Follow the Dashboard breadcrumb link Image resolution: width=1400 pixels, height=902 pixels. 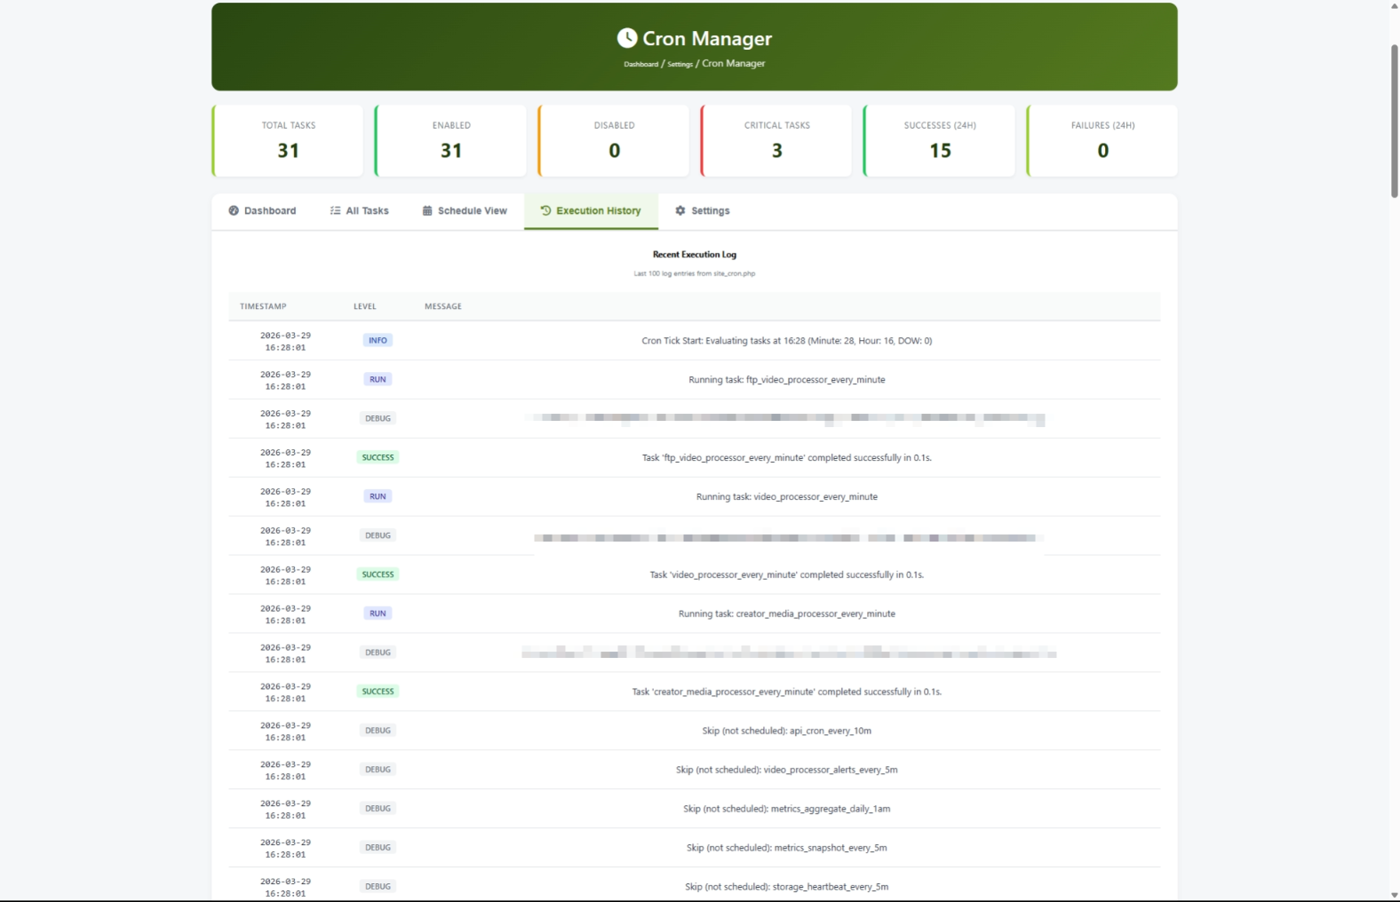coord(640,64)
